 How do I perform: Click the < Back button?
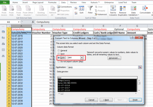pos(106,100)
